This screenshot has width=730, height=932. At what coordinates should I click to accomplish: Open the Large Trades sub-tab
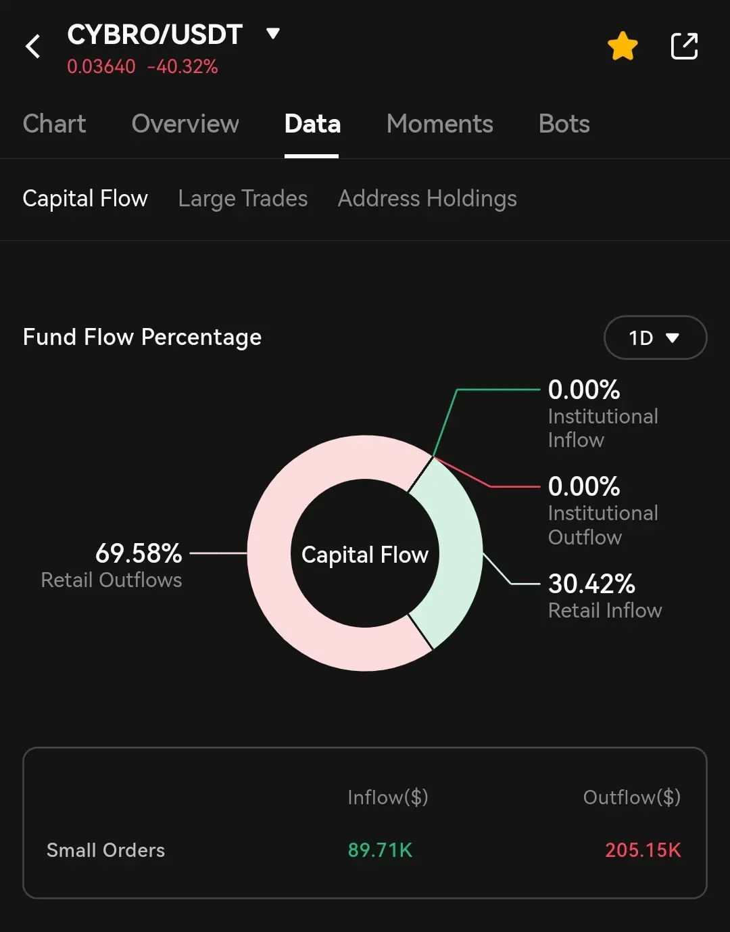pyautogui.click(x=243, y=199)
